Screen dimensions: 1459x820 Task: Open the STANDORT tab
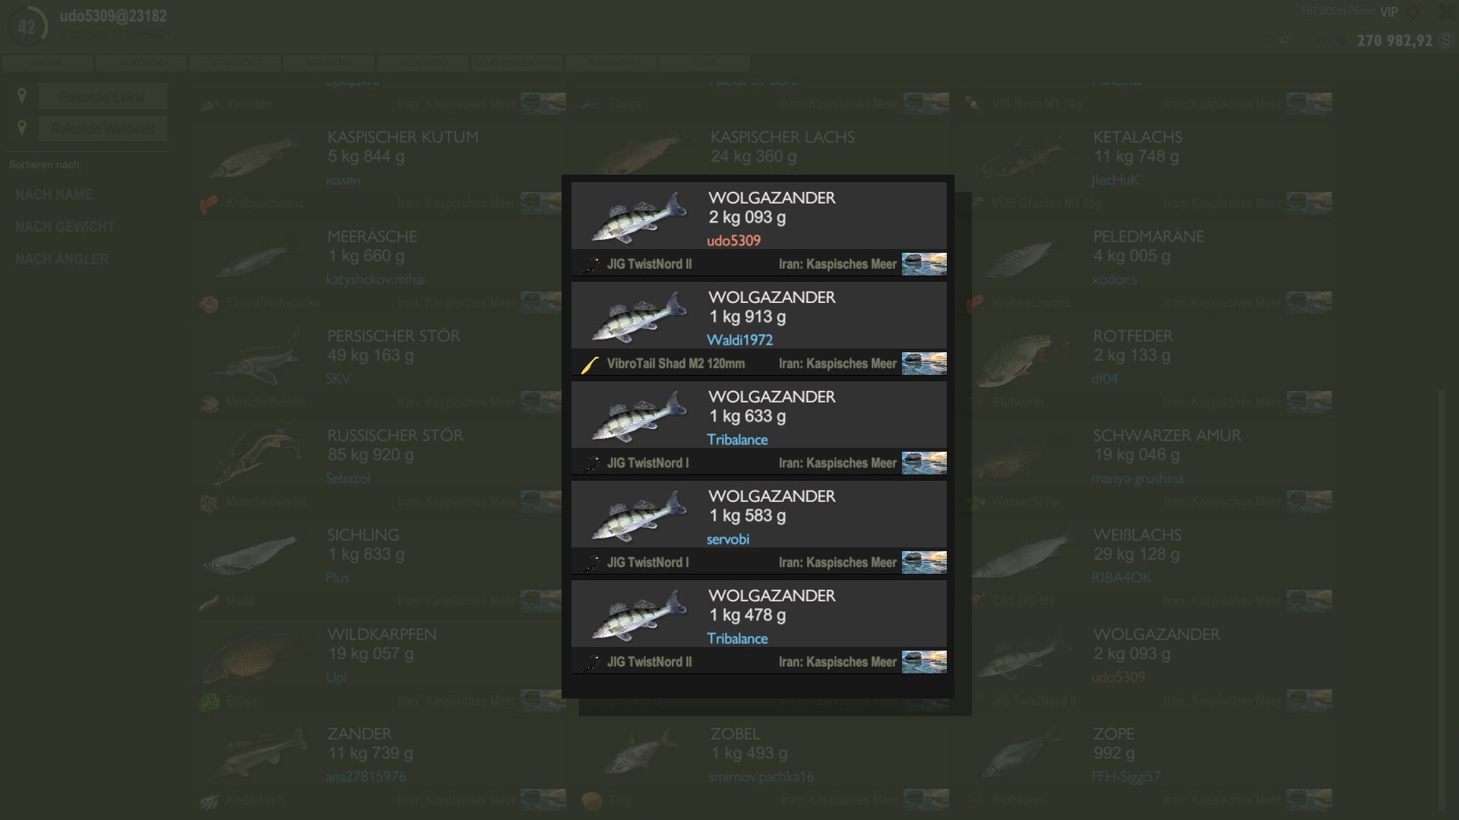point(236,62)
